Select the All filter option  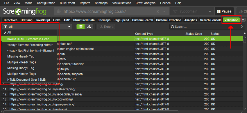30,33
